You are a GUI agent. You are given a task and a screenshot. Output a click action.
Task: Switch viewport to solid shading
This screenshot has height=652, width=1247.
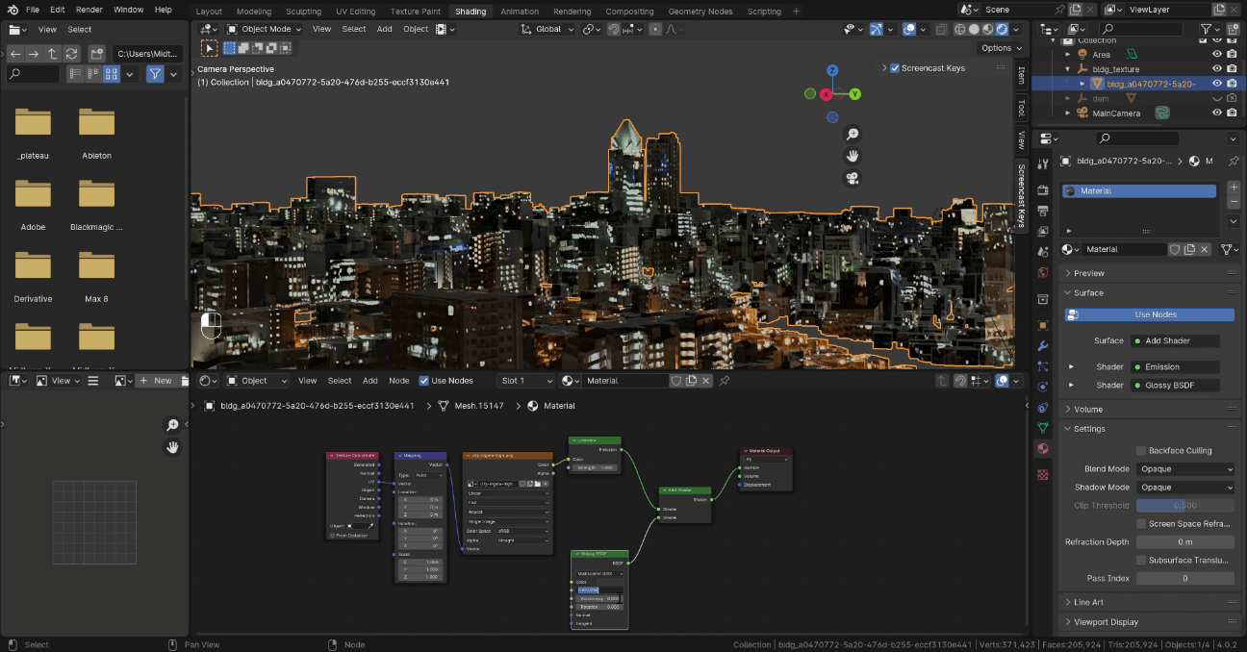coord(974,29)
